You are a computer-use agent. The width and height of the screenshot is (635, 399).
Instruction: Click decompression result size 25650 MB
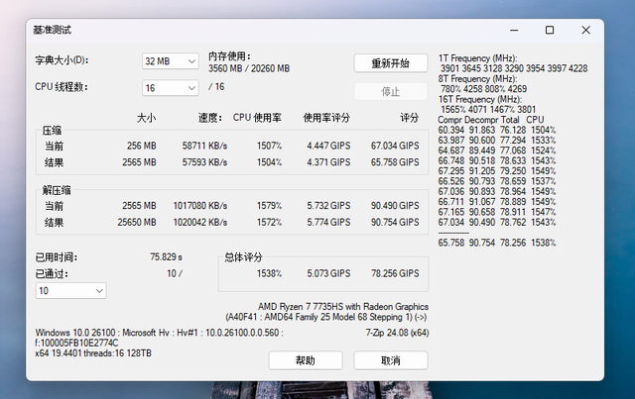click(137, 222)
